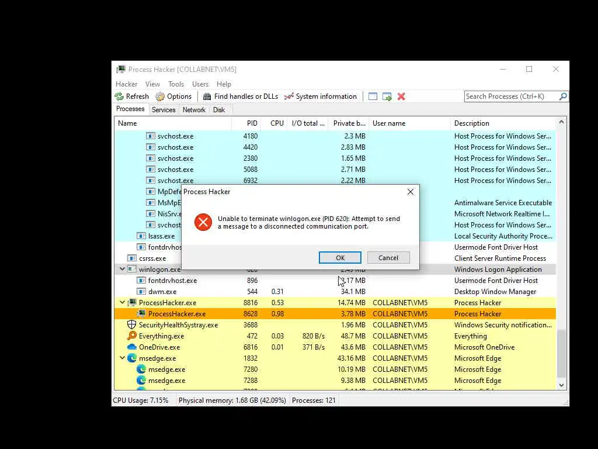
Task: Click OK in the error dialog
Action: click(x=340, y=258)
